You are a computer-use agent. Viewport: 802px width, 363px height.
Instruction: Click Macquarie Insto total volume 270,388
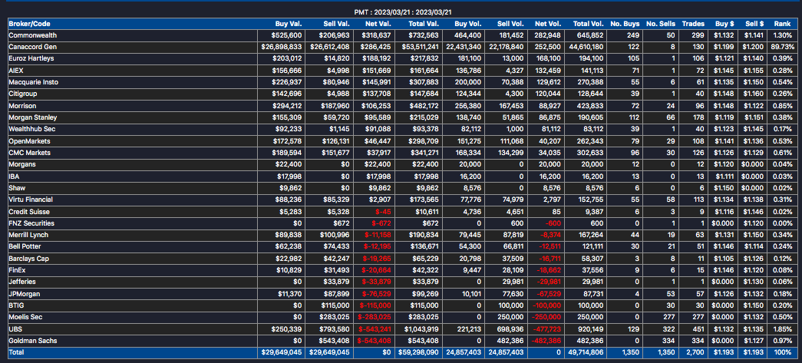click(x=590, y=82)
